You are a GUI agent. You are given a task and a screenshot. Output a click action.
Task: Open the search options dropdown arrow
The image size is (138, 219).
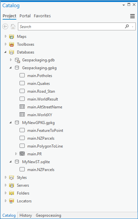[x=133, y=27]
